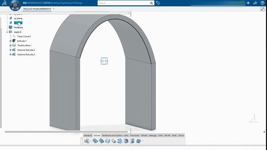
Task: Click the search magnifier icon
Action: coord(151,3)
